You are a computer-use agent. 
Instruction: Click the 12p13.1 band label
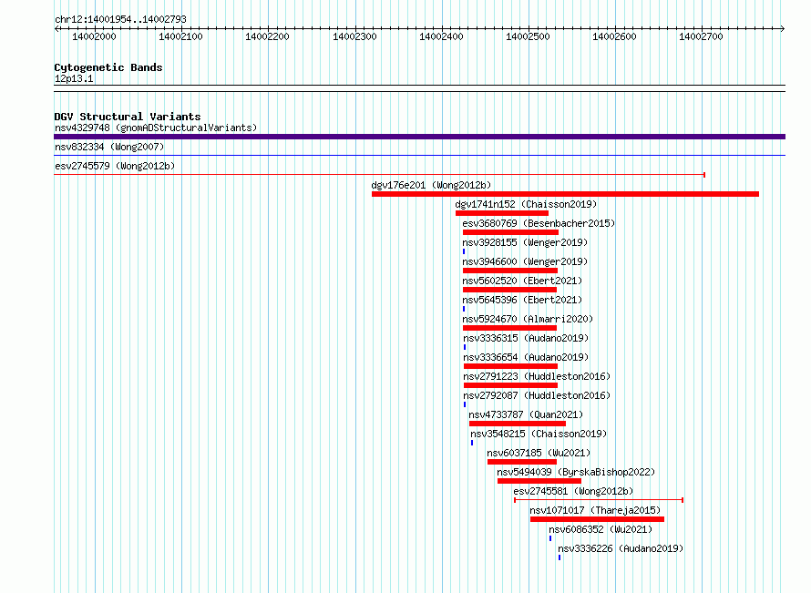pyautogui.click(x=74, y=78)
